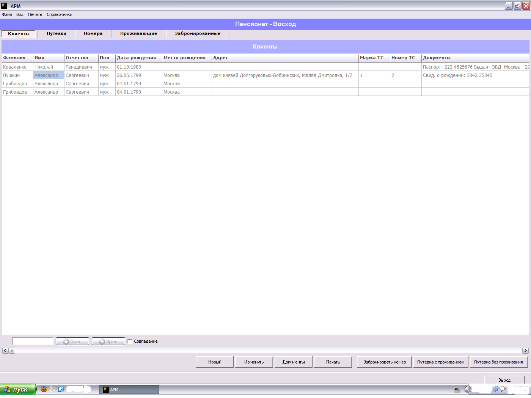
Task: Select the highlighted Александр cell in Пушкин row
Action: [49, 75]
